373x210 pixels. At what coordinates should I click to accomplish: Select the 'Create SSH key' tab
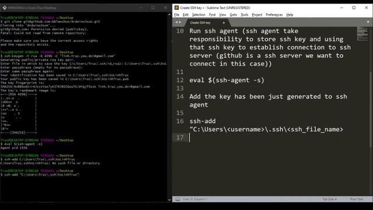(x=200, y=23)
